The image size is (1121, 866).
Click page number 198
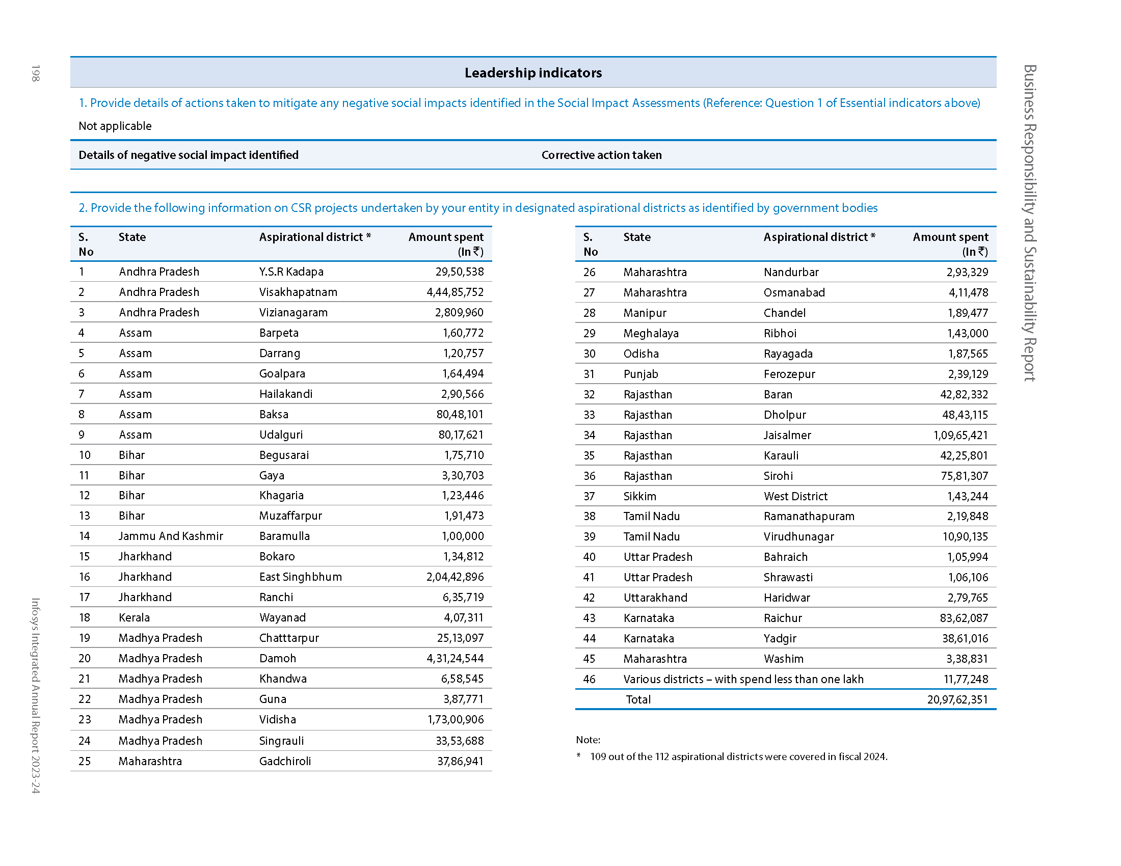pyautogui.click(x=36, y=73)
